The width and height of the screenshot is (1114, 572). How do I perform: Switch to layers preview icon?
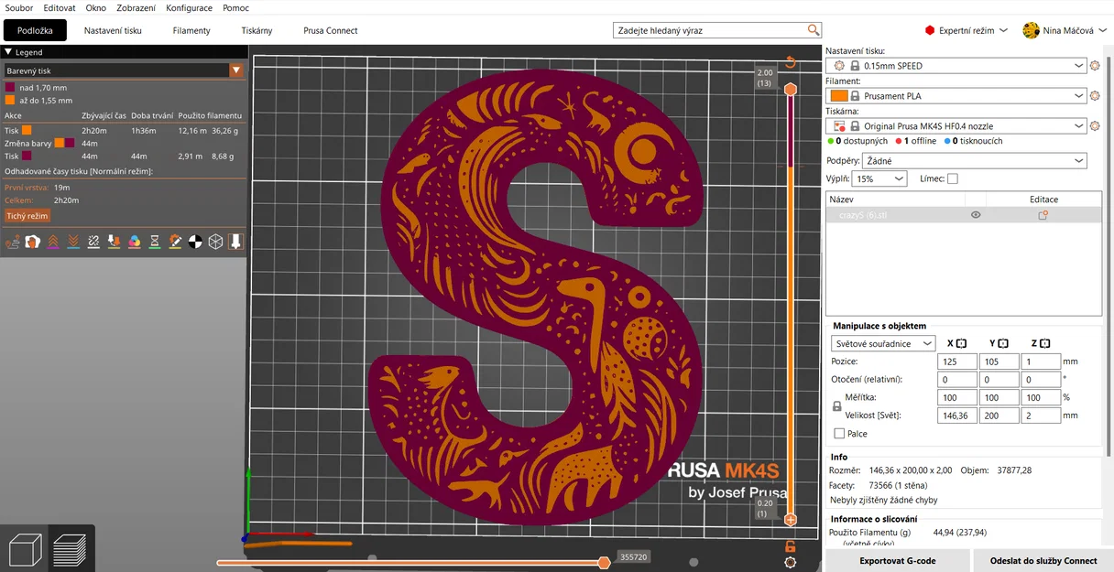(x=71, y=549)
